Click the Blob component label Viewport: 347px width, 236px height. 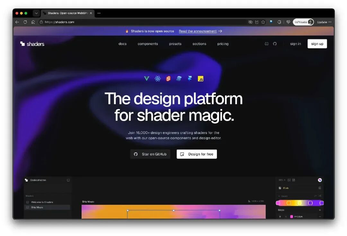click(286, 188)
